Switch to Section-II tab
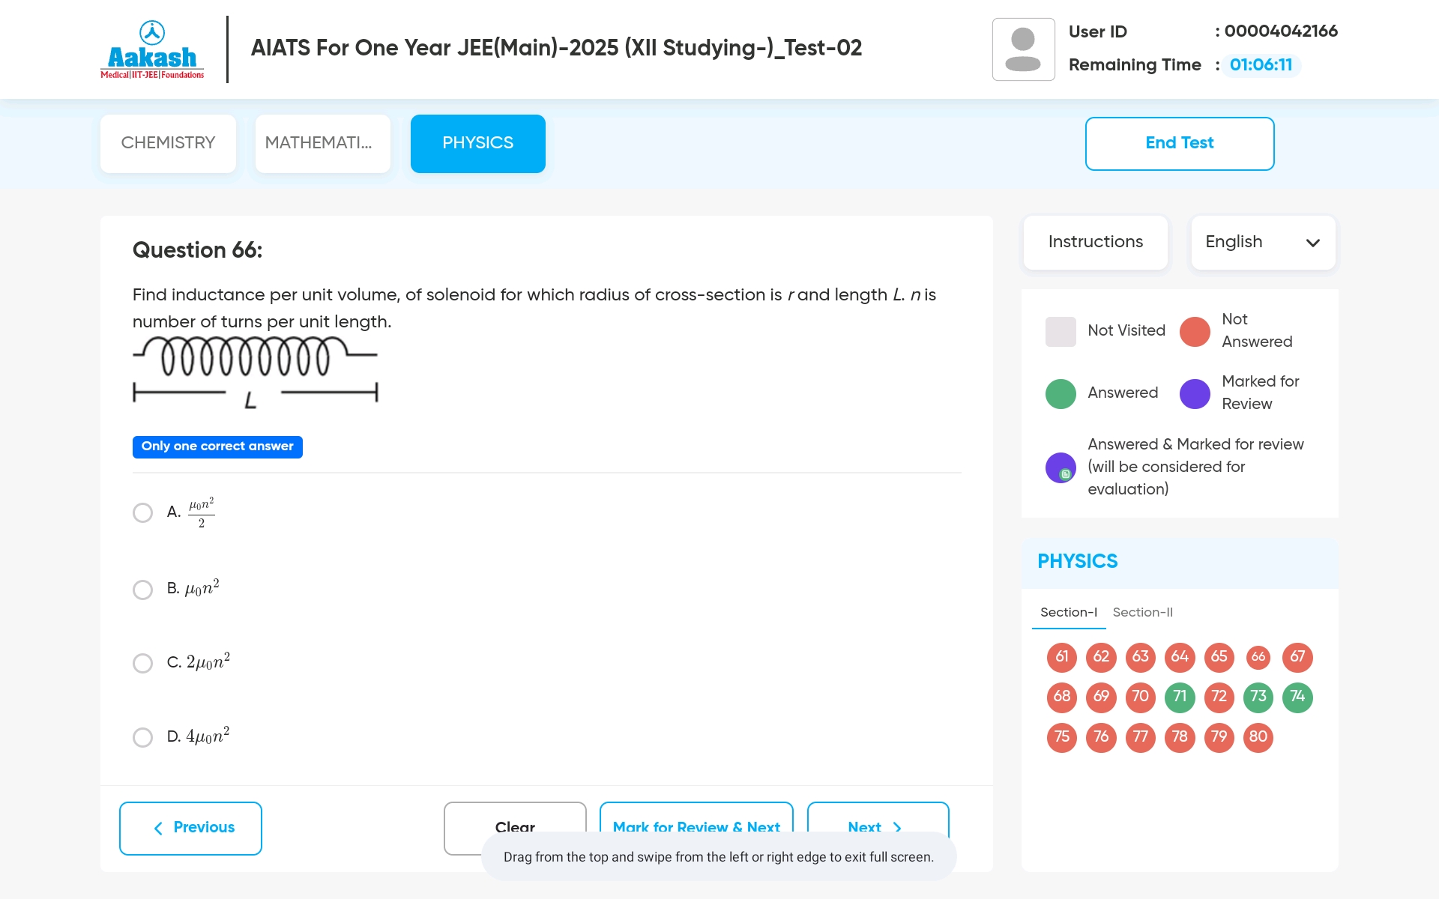Image resolution: width=1439 pixels, height=899 pixels. [1143, 613]
